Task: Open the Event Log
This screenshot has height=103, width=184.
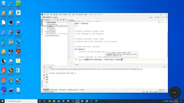Action: coord(162,90)
